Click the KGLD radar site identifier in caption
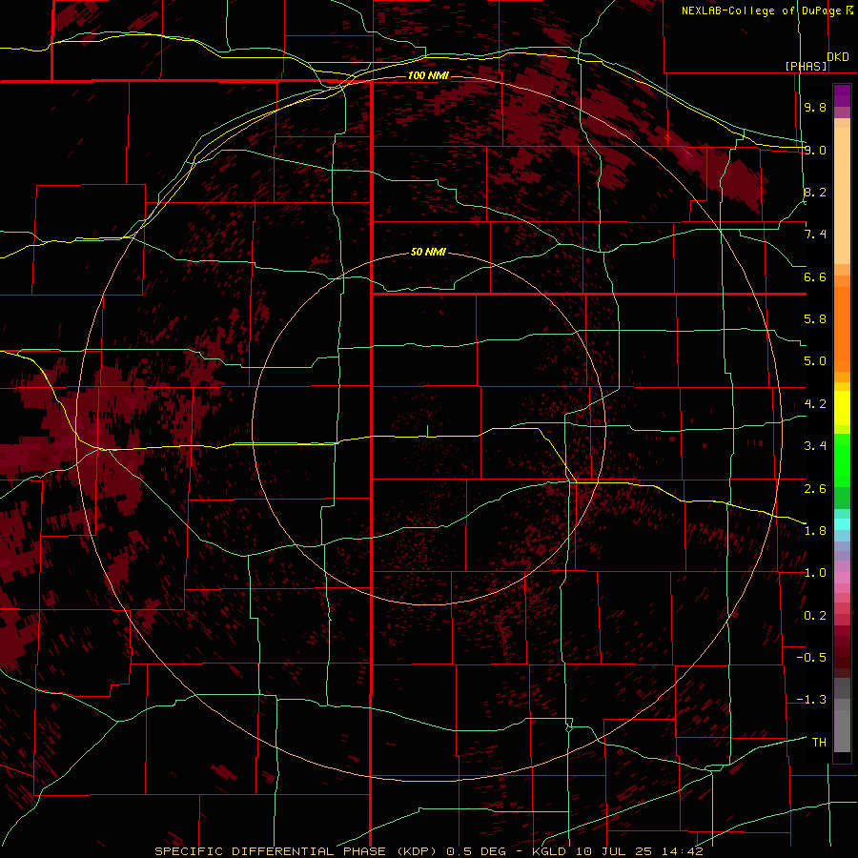 pyautogui.click(x=550, y=851)
